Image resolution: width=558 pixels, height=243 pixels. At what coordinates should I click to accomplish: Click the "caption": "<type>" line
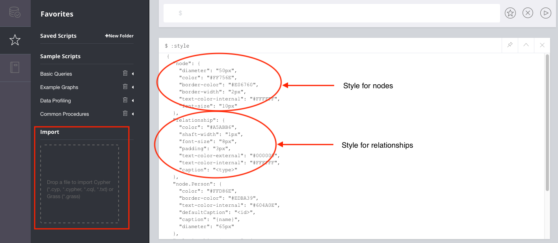(x=208, y=170)
